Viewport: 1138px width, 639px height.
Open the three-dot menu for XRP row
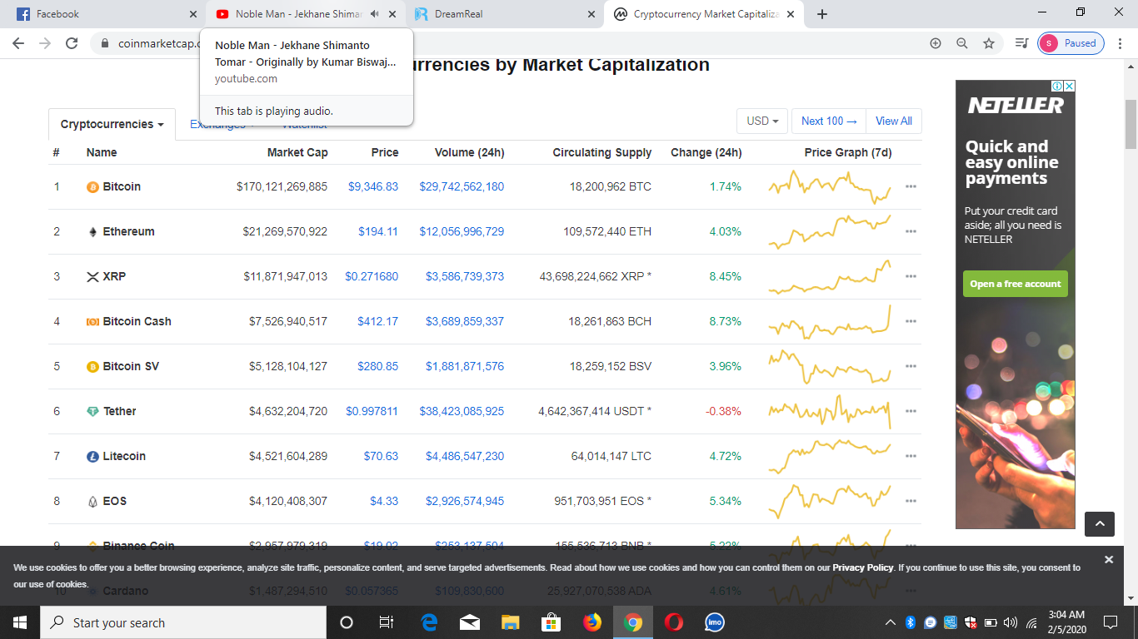[911, 276]
